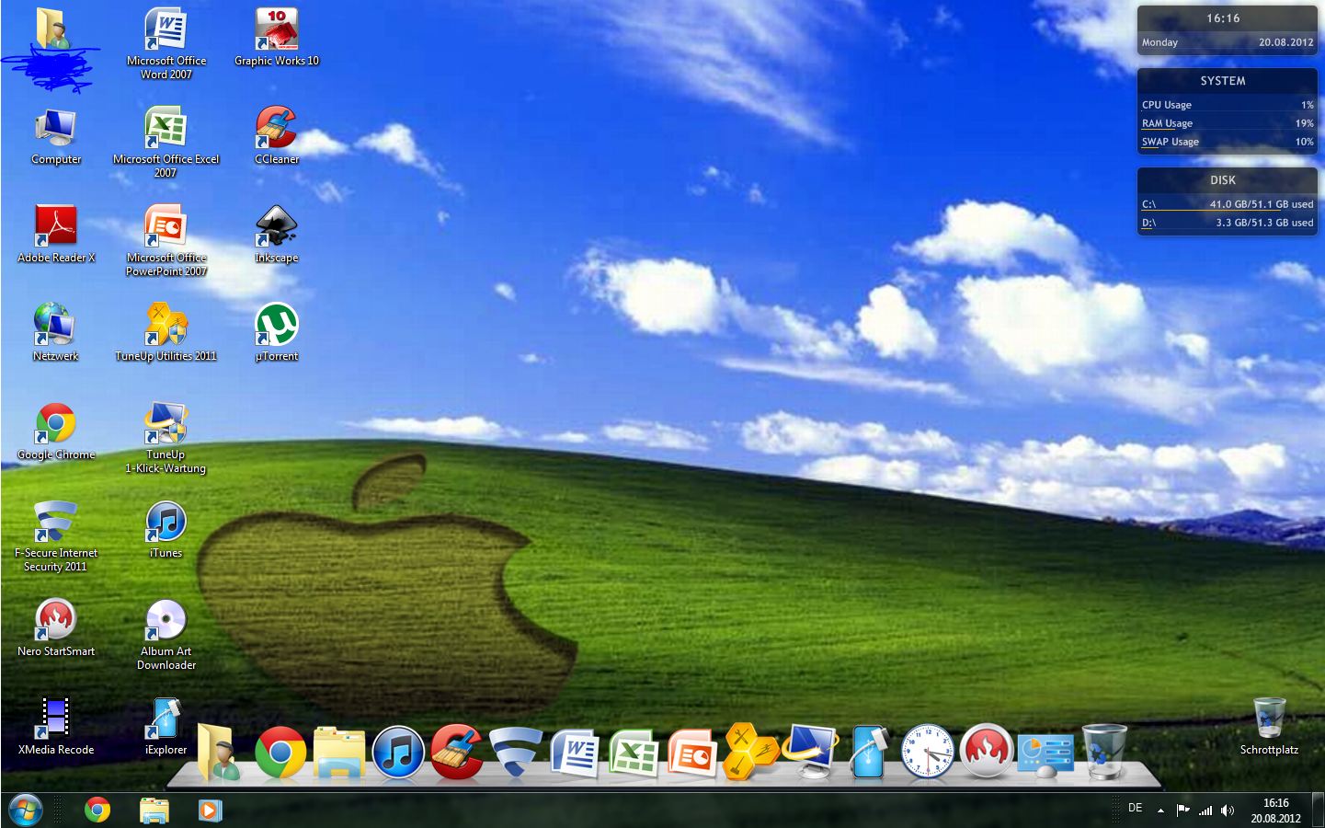The height and width of the screenshot is (828, 1325).
Task: Select Microsoft Office Word 2007 desktop shortcut
Action: [x=166, y=44]
